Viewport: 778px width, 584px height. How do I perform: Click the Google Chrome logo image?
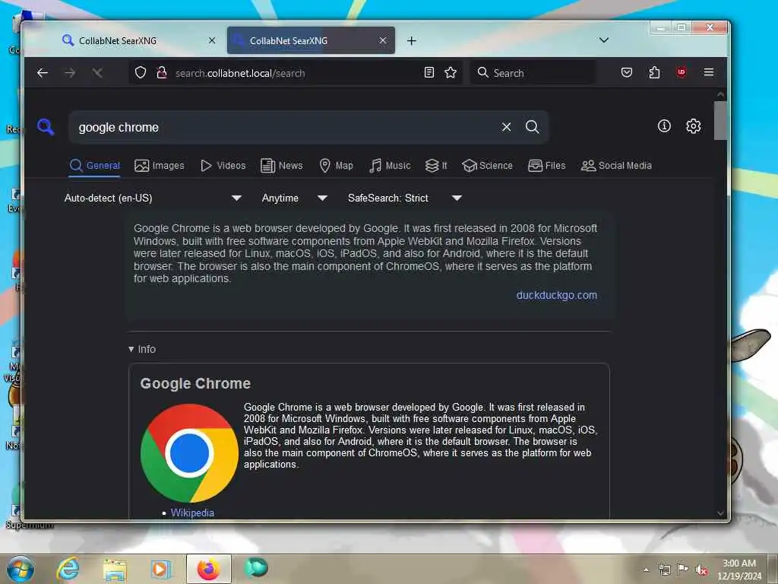189,453
